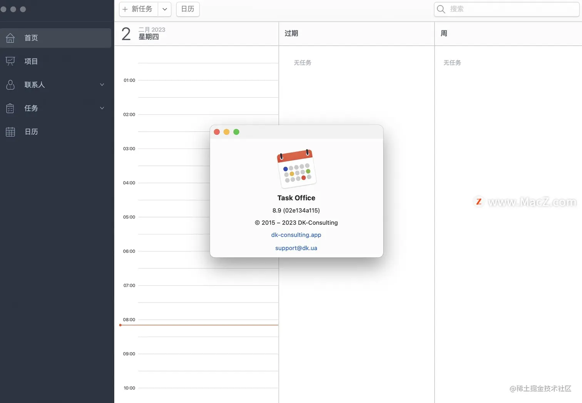Expand the 联系人 chevron
The height and width of the screenshot is (403, 582).
(102, 85)
